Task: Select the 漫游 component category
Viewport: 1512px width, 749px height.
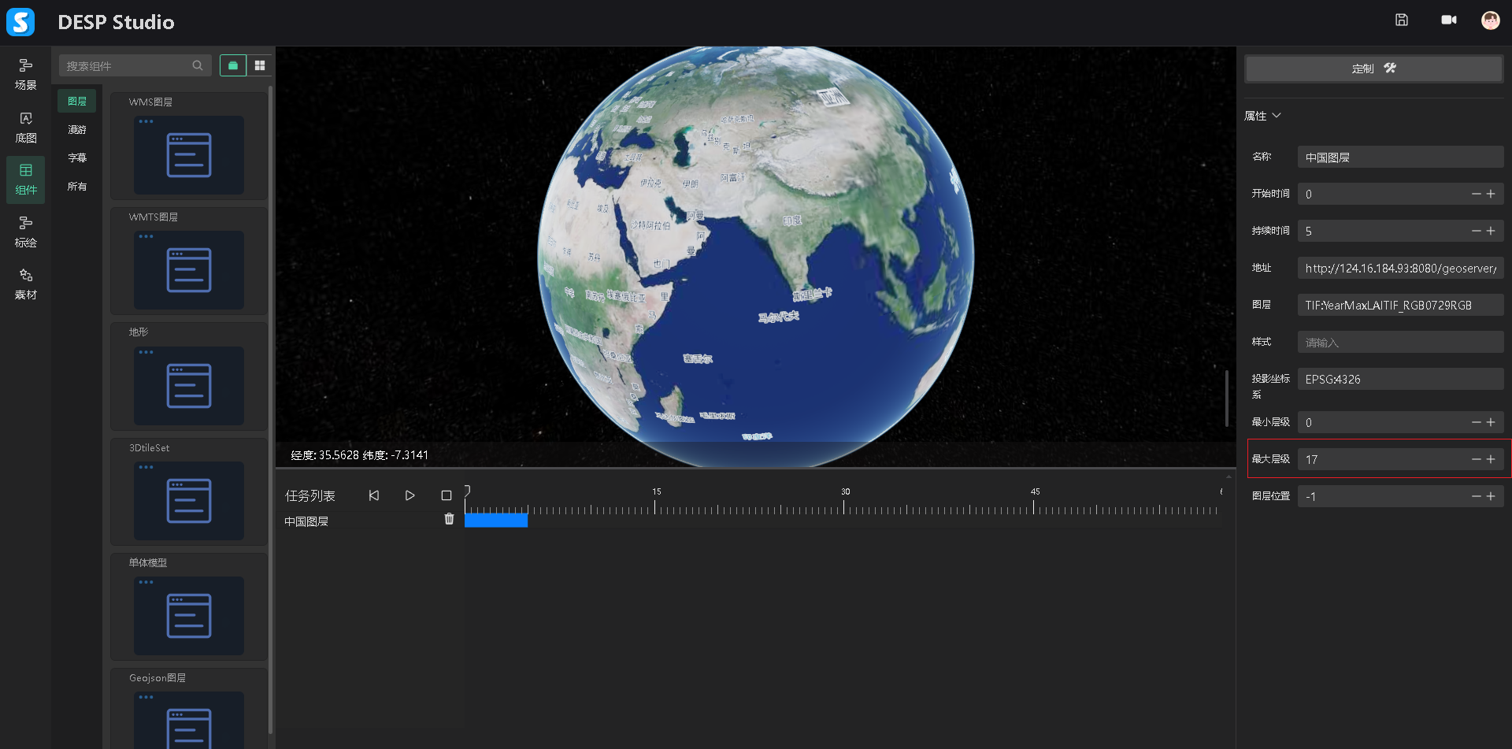Action: point(77,130)
